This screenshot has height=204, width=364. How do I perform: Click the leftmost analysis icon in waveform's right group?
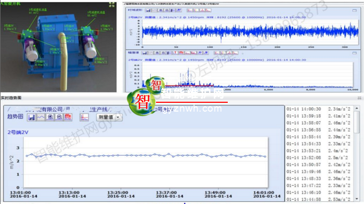[x=190, y=10]
